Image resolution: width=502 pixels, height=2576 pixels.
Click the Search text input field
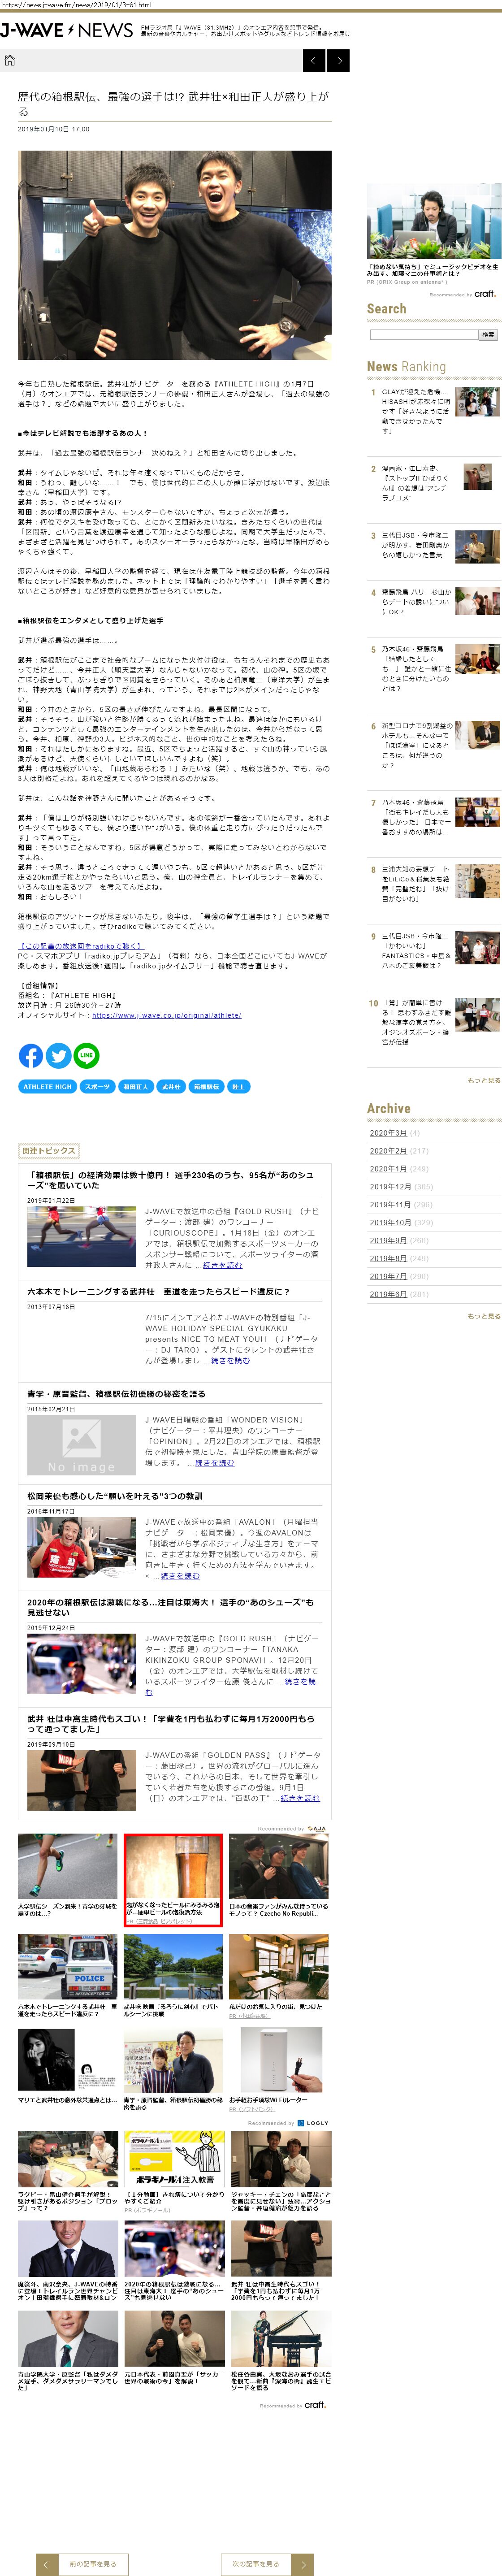click(423, 334)
